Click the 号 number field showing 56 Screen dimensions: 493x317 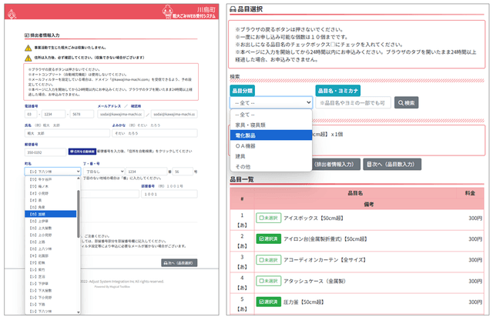point(183,172)
